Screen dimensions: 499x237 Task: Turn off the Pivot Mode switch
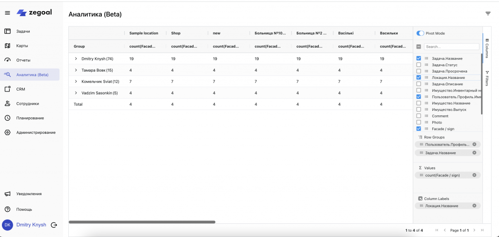pos(420,34)
